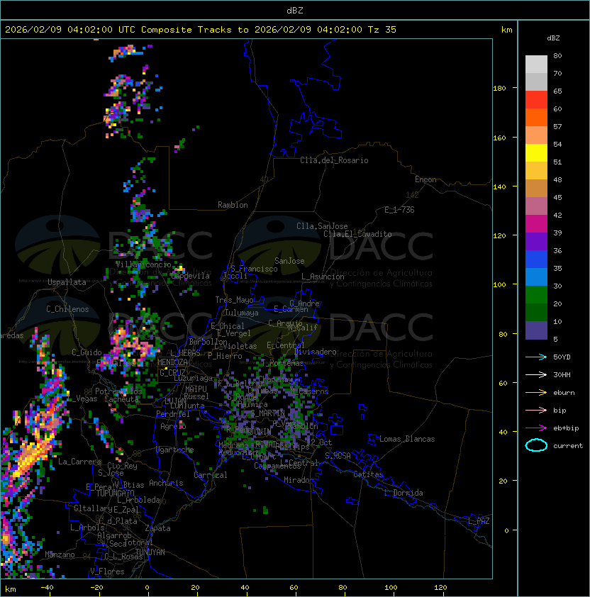Click the 'Ramblon' map label

point(233,205)
